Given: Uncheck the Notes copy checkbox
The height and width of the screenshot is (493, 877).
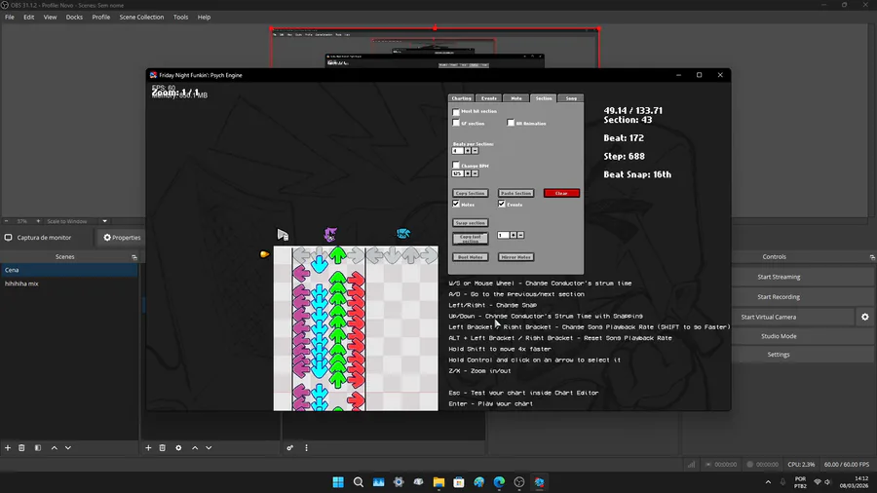Looking at the screenshot, I should coord(456,204).
